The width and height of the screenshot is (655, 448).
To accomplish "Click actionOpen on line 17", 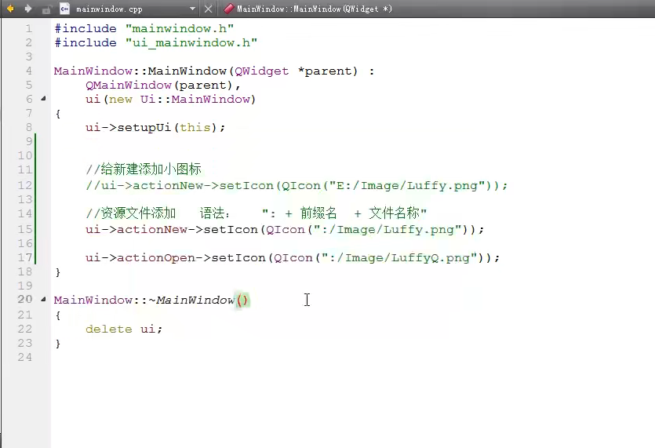I will pyautogui.click(x=156, y=258).
